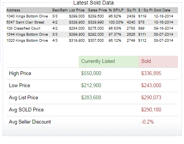
Task: Click the Avg Seller Discount label
Action: pyautogui.click(x=30, y=122)
